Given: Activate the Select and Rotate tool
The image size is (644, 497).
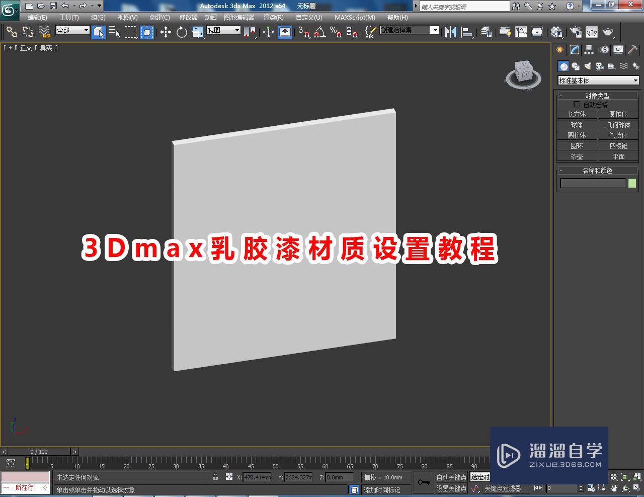Looking at the screenshot, I should click(x=182, y=32).
